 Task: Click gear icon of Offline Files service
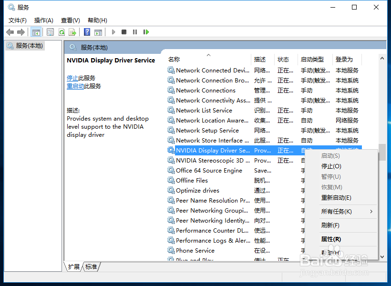point(171,180)
